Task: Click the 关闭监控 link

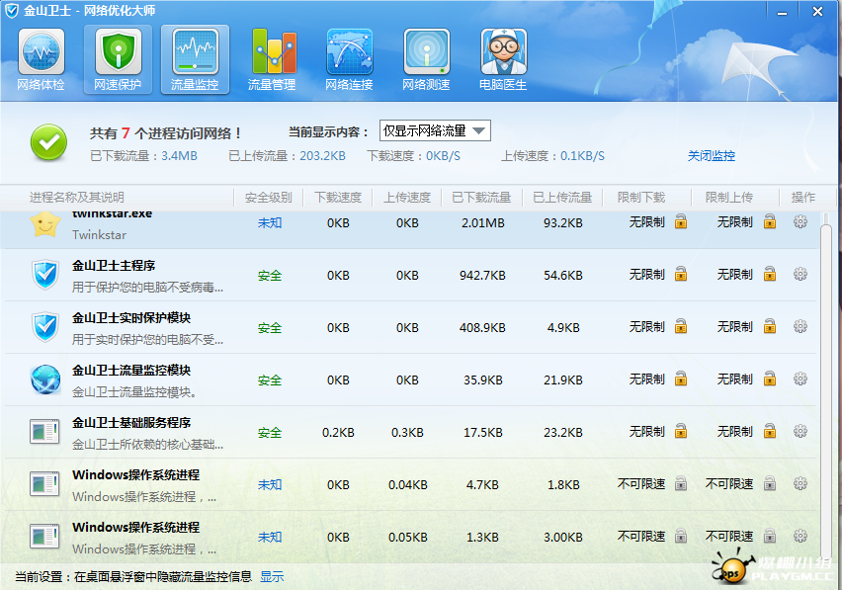Action: pos(712,156)
